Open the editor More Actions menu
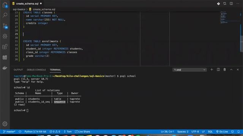Viewport: 243px width, 136px height. point(238,4)
